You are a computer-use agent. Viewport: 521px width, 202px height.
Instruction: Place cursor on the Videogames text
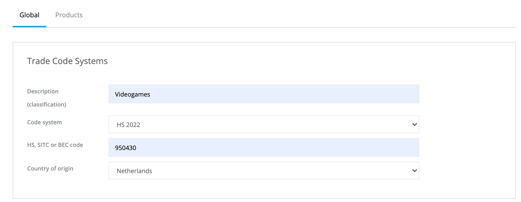pyautogui.click(x=132, y=94)
